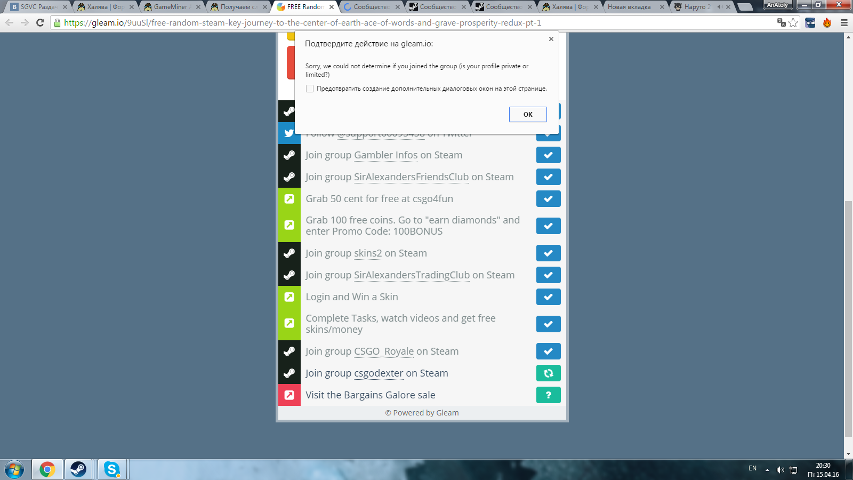Reload the page with the browser refresh icon
853x480 pixels.
click(40, 22)
